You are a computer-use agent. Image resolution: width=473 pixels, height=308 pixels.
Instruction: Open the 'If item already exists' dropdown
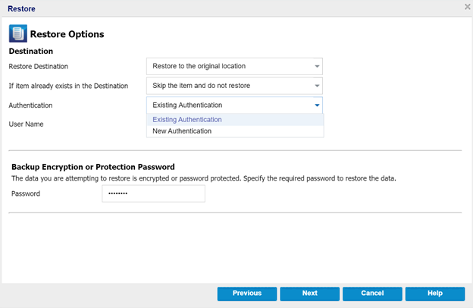click(x=234, y=86)
